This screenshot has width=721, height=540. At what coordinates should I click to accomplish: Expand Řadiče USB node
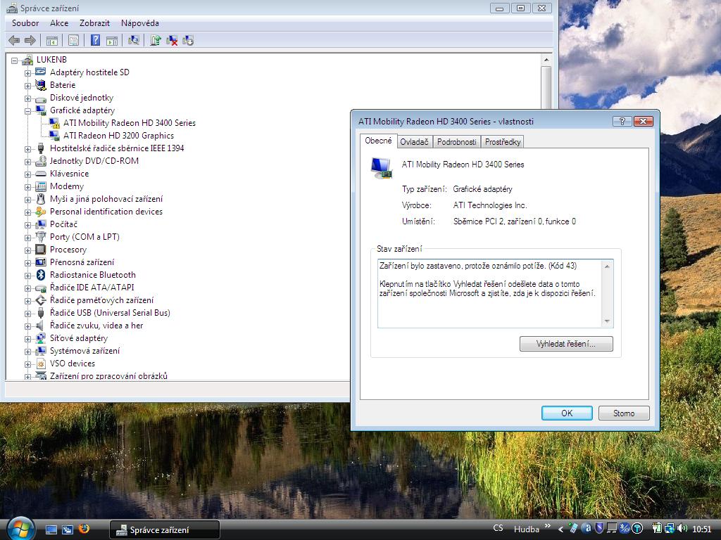27,314
